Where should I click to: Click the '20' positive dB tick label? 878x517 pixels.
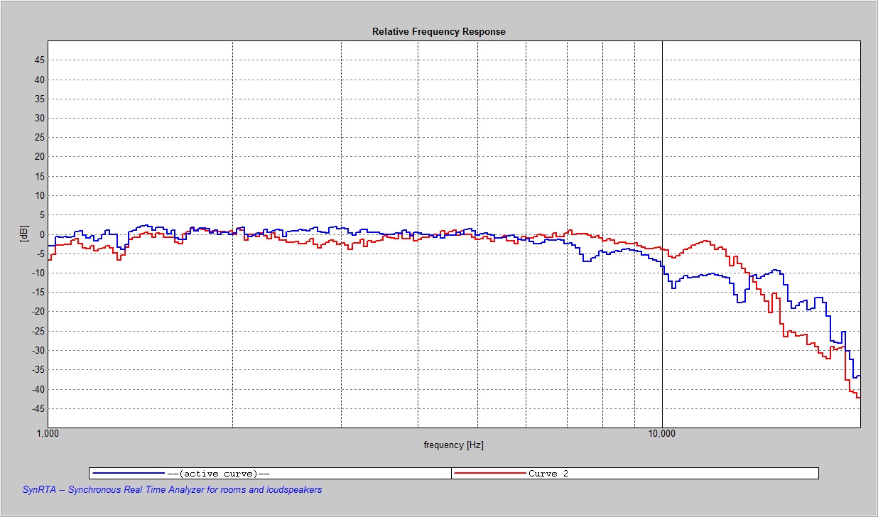pos(40,157)
